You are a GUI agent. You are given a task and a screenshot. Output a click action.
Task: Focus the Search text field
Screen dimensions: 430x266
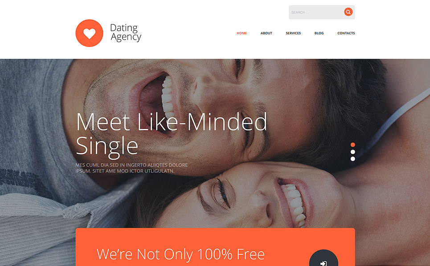click(x=316, y=12)
